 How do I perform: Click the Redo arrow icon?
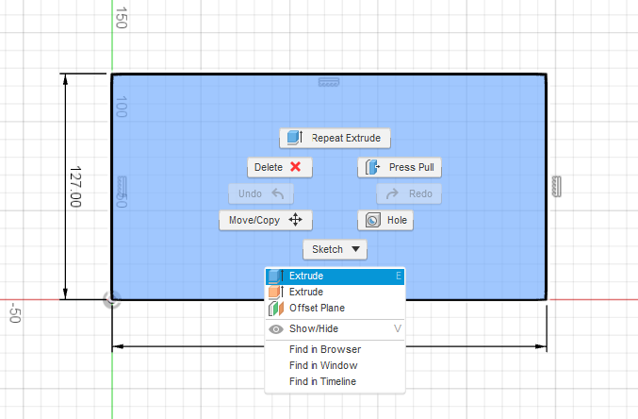[x=394, y=193]
